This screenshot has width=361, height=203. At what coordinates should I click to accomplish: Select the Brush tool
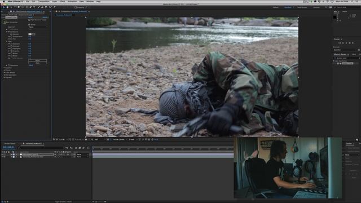pyautogui.click(x=38, y=7)
